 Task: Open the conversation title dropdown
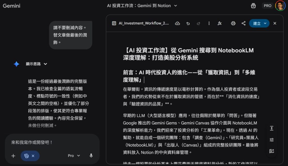point(175,6)
